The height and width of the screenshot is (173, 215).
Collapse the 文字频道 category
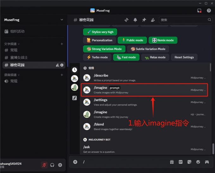(12, 44)
